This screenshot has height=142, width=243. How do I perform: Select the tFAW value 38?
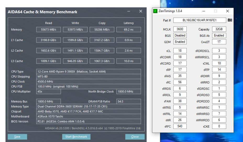pos(180,101)
